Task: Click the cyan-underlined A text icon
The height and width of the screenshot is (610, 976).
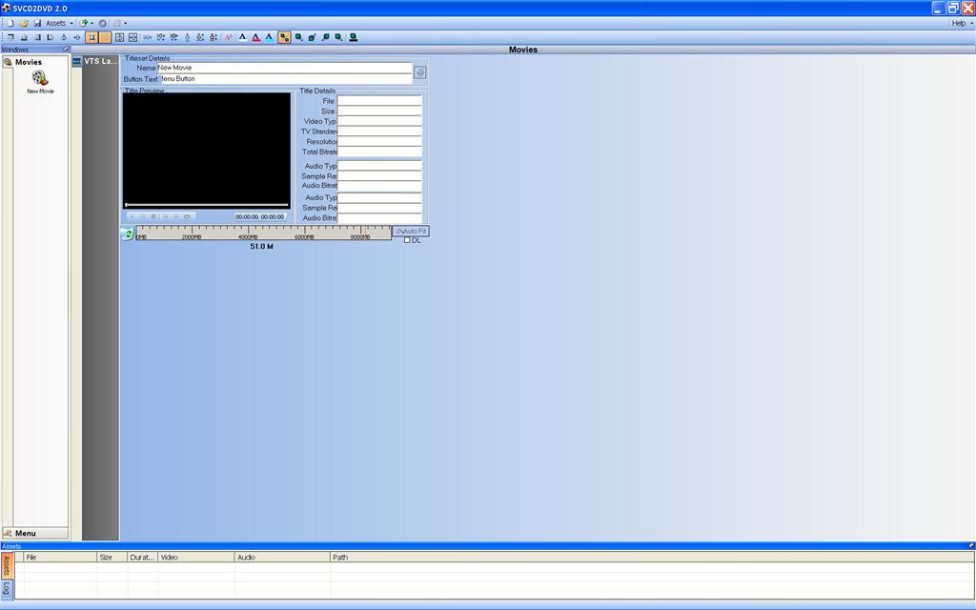Action: 269,37
